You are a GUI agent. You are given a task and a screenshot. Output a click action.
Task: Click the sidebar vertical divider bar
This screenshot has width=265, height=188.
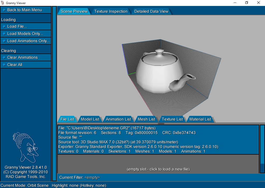(54, 94)
